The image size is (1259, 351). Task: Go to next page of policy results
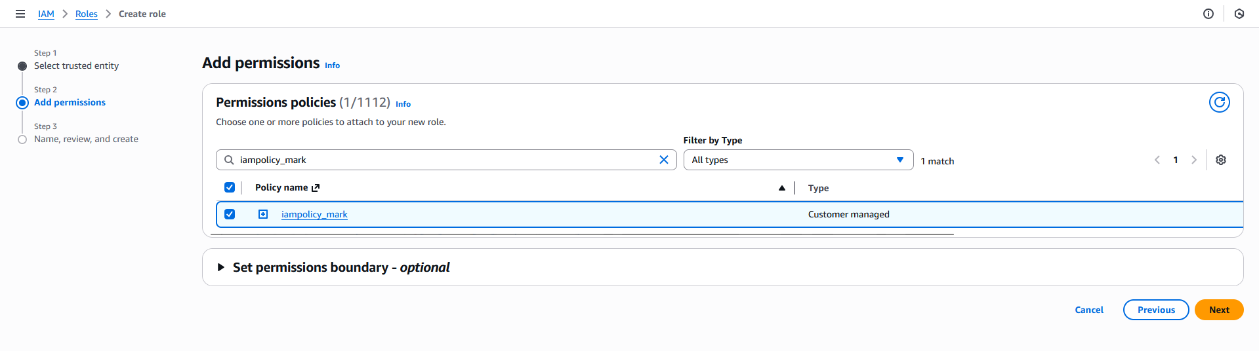pyautogui.click(x=1194, y=160)
